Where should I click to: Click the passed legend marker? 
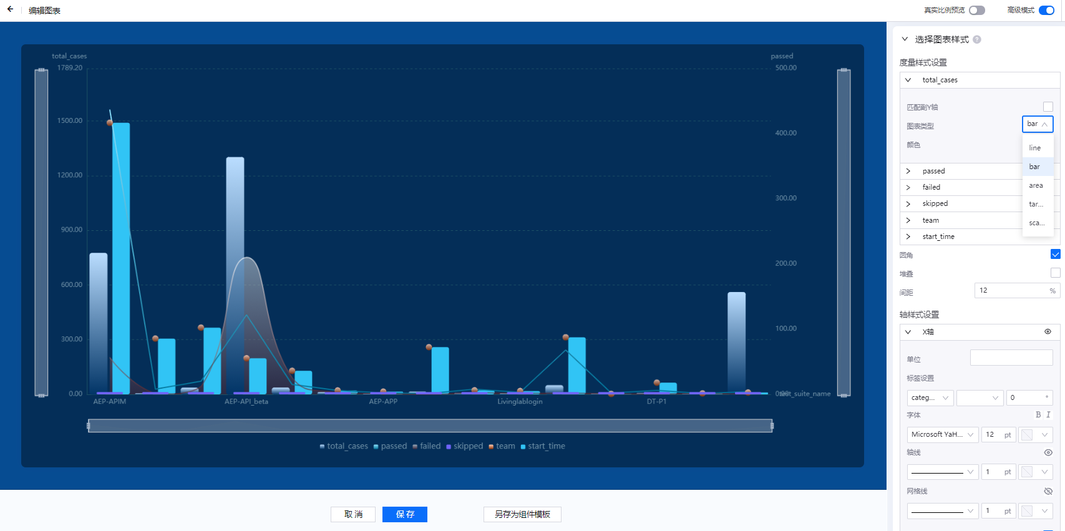click(376, 447)
